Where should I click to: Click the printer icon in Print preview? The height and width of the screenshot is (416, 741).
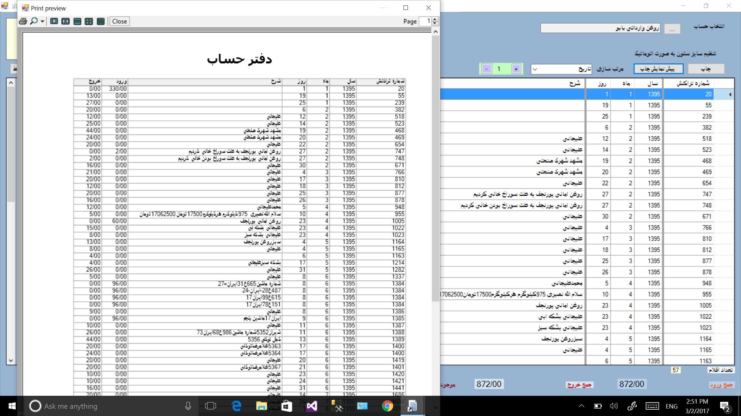(x=23, y=21)
